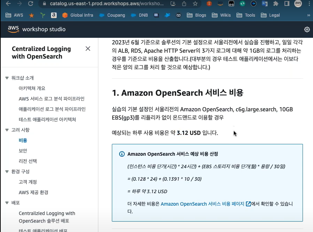Open the AWS 제공 환경 navigation item
Viewport: 313px width, 232px height.
pos(34,192)
